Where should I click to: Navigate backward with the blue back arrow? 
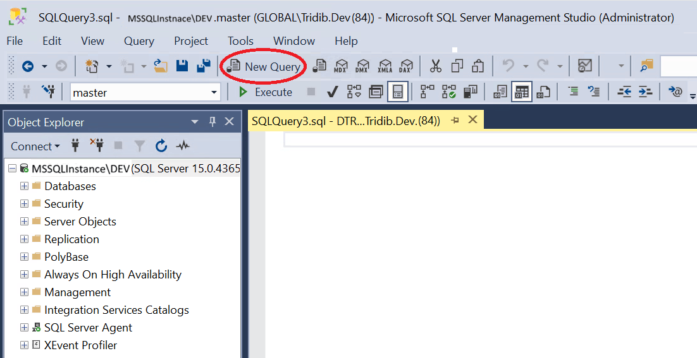pyautogui.click(x=28, y=66)
